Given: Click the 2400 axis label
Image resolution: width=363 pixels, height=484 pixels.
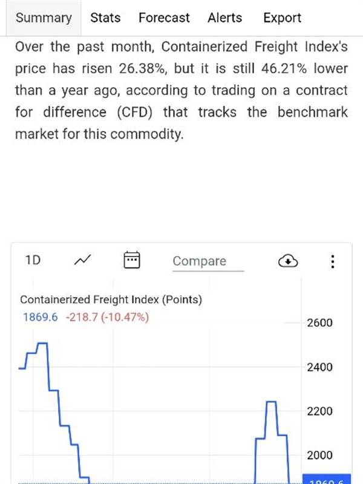Looking at the screenshot, I should tap(320, 367).
